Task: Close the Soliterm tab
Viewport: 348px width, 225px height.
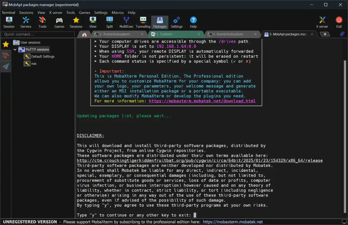Action: (199, 34)
